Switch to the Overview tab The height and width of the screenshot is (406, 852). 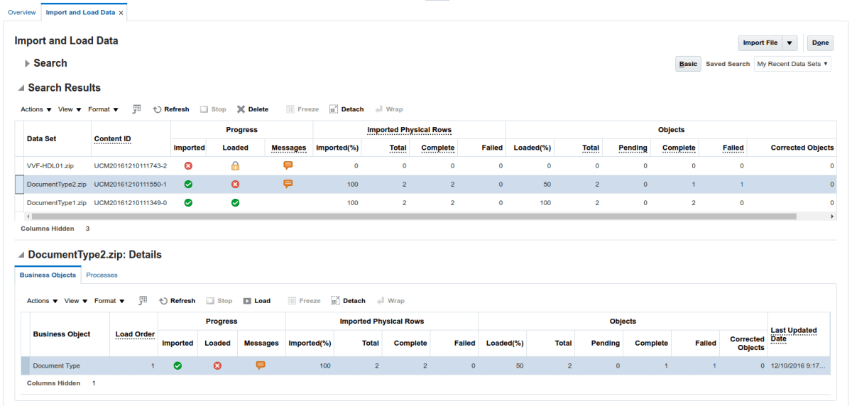[21, 13]
